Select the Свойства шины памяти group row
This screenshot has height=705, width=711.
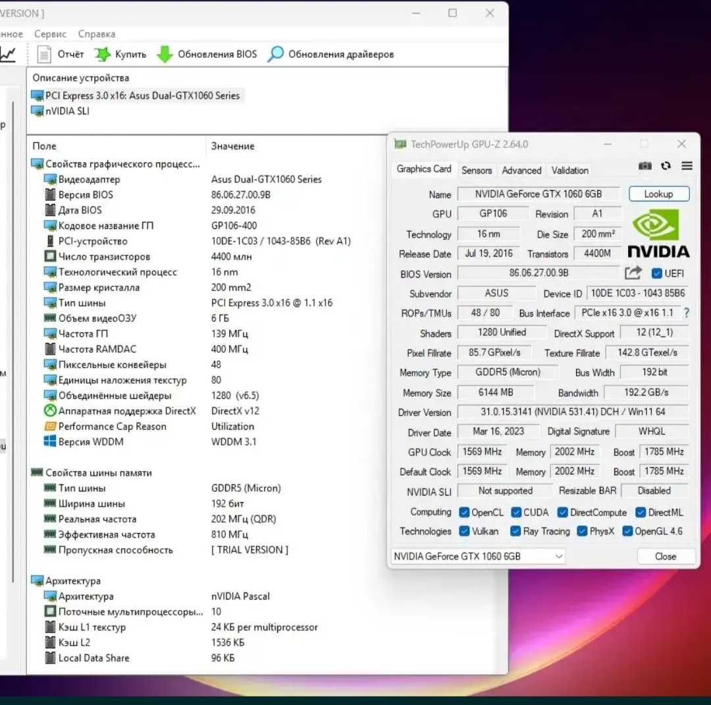pos(92,473)
